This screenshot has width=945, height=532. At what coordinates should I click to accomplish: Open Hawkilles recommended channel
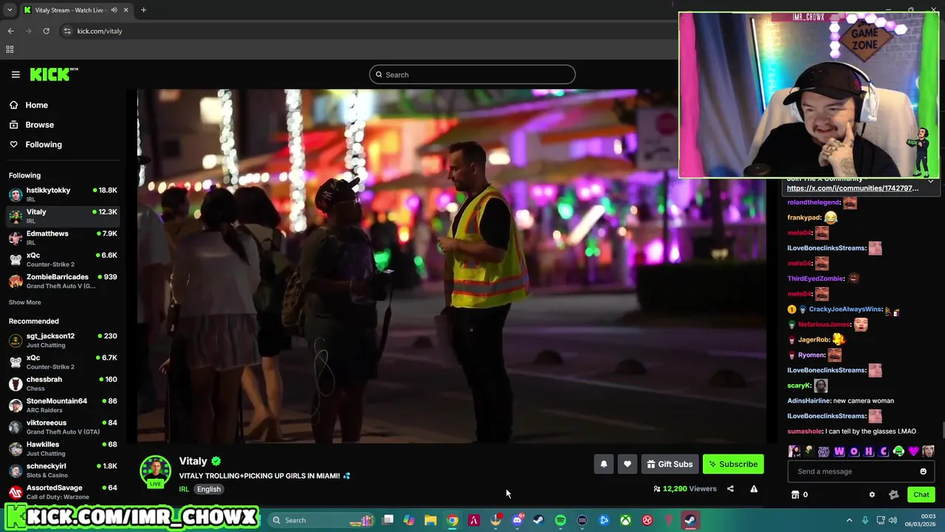[x=63, y=449]
